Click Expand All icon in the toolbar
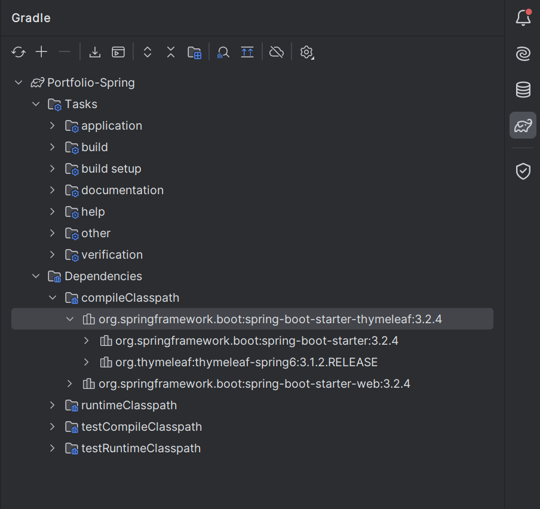Screen dimensions: 540x509 click(x=148, y=53)
